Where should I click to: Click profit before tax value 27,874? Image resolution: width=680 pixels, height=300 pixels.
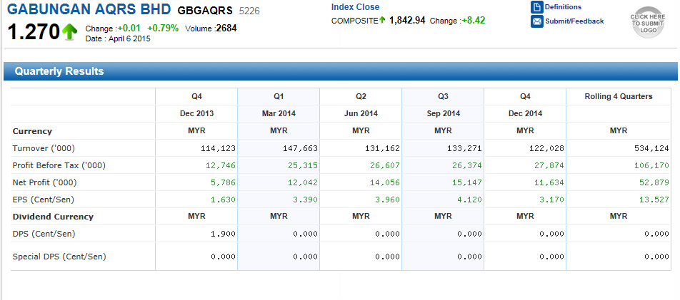tap(549, 165)
